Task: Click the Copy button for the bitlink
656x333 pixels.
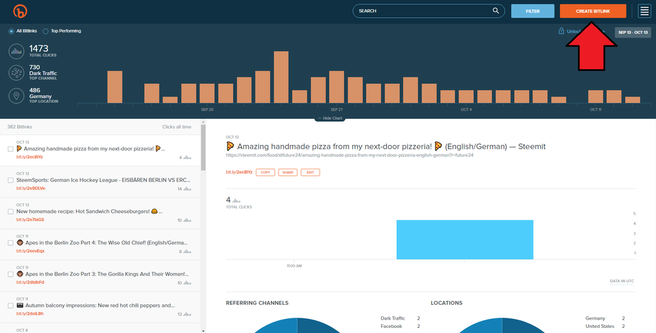Action: pyautogui.click(x=265, y=173)
